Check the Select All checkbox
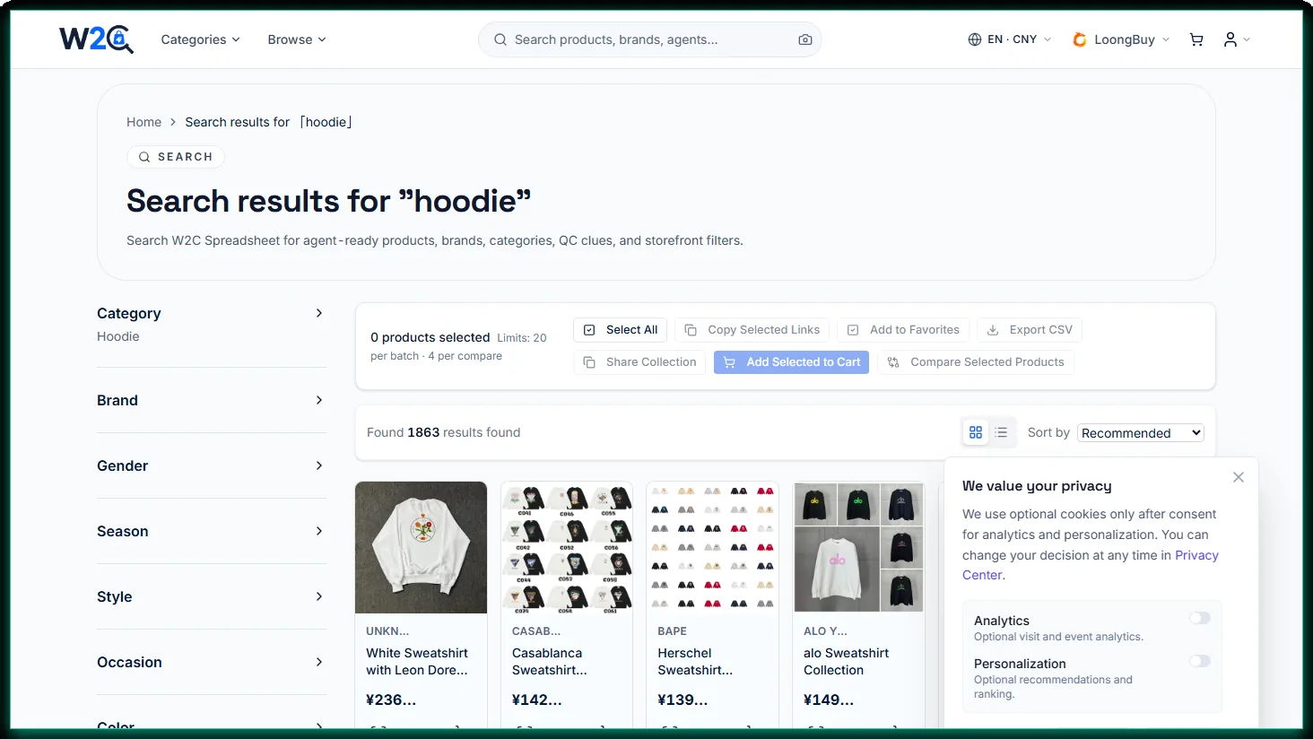 point(589,330)
